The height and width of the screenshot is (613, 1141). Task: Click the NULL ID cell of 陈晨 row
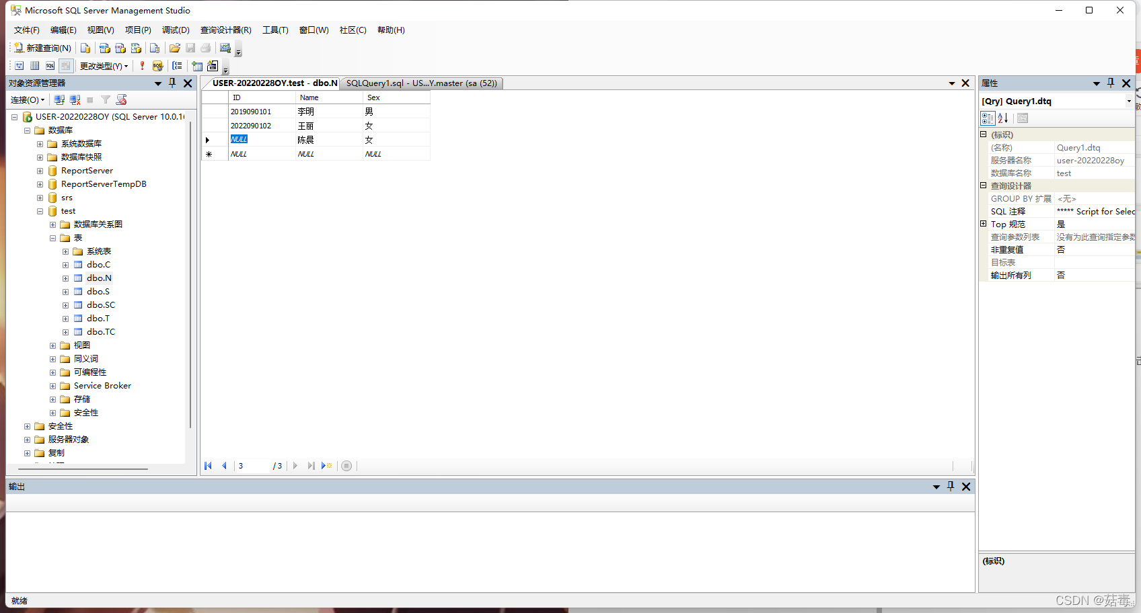pyautogui.click(x=262, y=140)
